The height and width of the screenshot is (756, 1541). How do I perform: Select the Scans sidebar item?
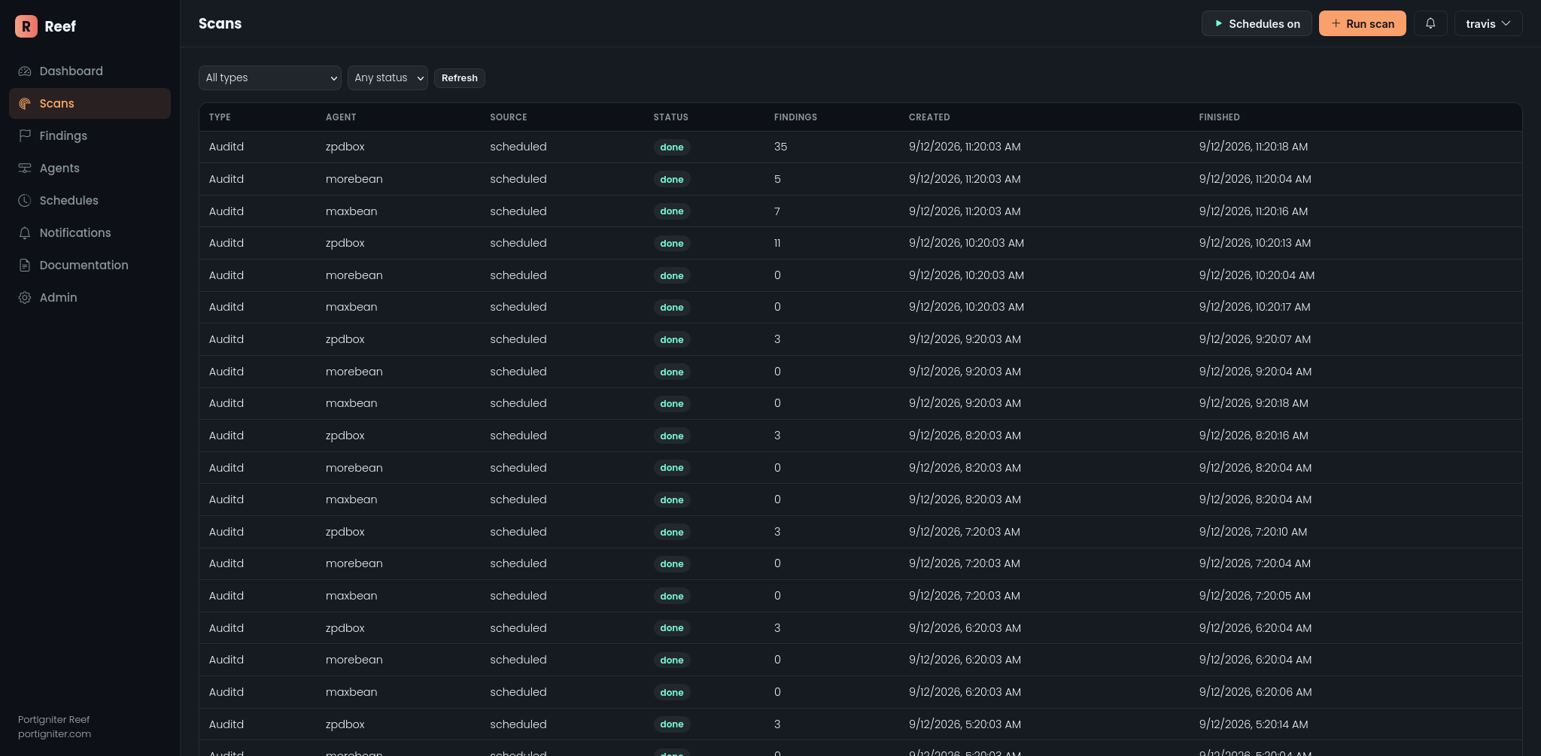pyautogui.click(x=90, y=104)
